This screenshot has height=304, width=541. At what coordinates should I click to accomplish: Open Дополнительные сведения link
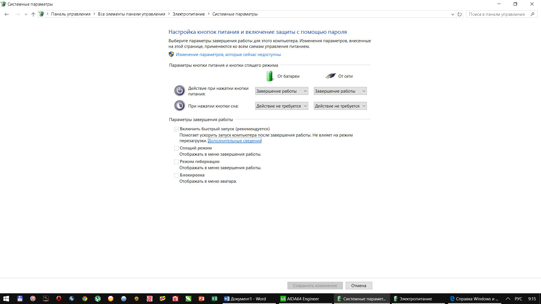235,141
